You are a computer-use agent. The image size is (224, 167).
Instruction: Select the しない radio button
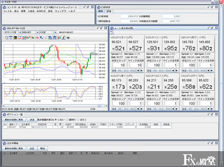tap(56, 120)
